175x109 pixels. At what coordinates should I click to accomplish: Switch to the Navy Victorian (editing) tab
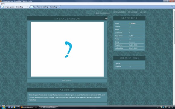(45, 7)
